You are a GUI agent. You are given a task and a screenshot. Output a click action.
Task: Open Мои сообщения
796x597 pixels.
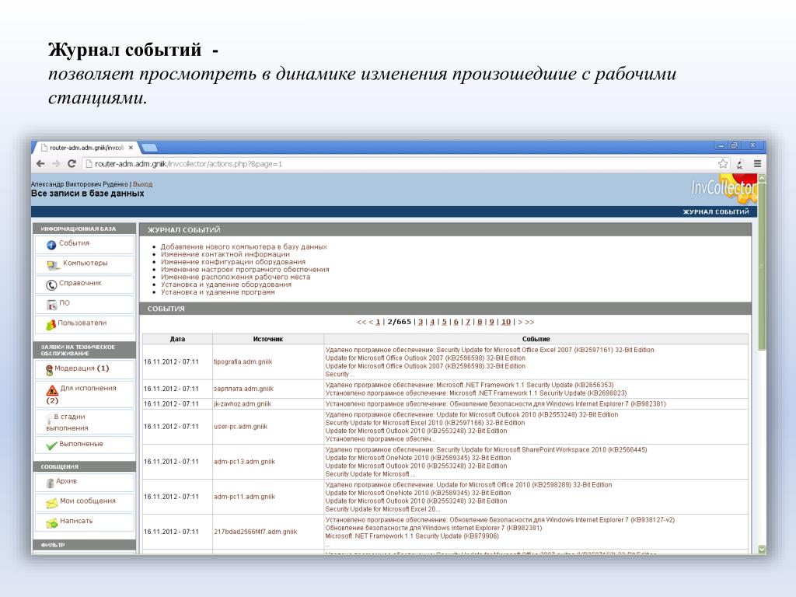(88, 501)
